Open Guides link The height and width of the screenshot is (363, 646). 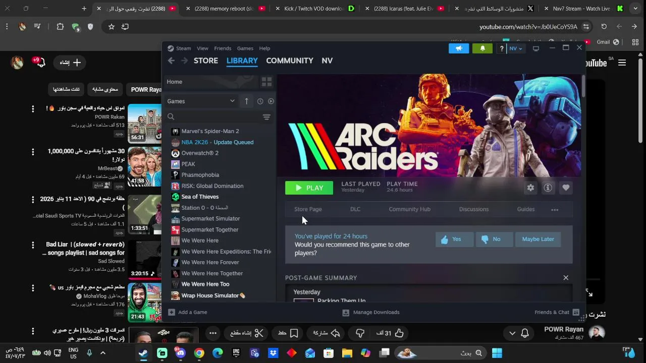pyautogui.click(x=526, y=209)
